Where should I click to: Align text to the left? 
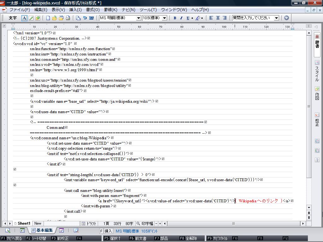211,18
